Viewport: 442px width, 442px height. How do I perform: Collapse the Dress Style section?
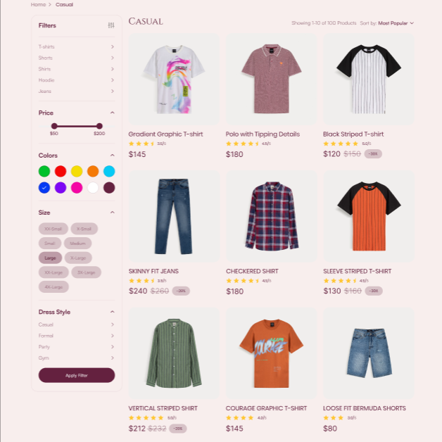113,312
